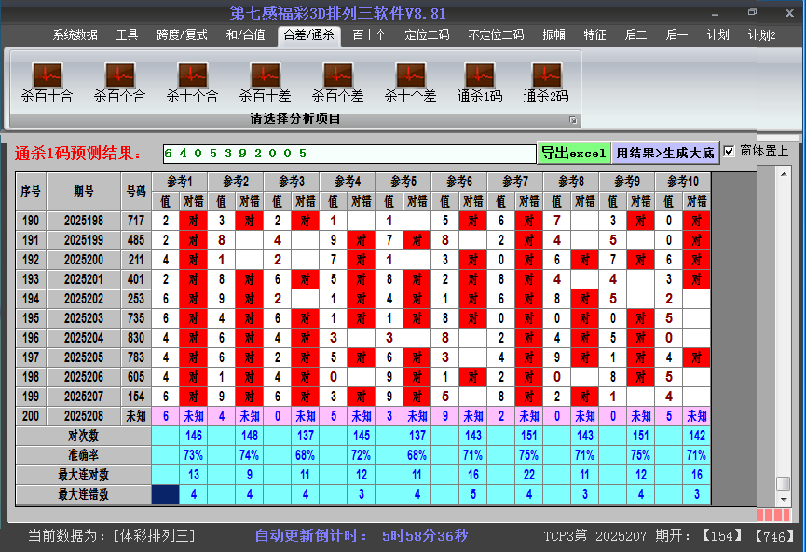
Task: Switch to the 工具 tab
Action: (x=127, y=35)
